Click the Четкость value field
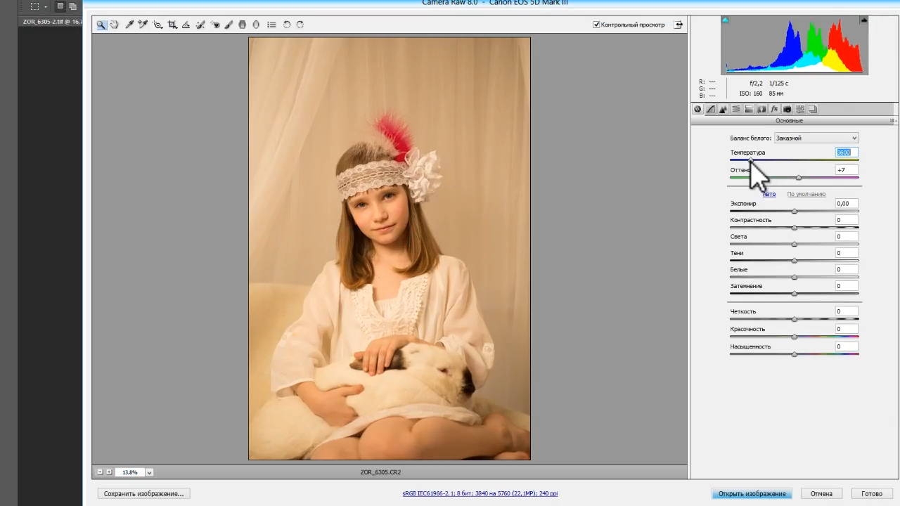 click(x=846, y=311)
